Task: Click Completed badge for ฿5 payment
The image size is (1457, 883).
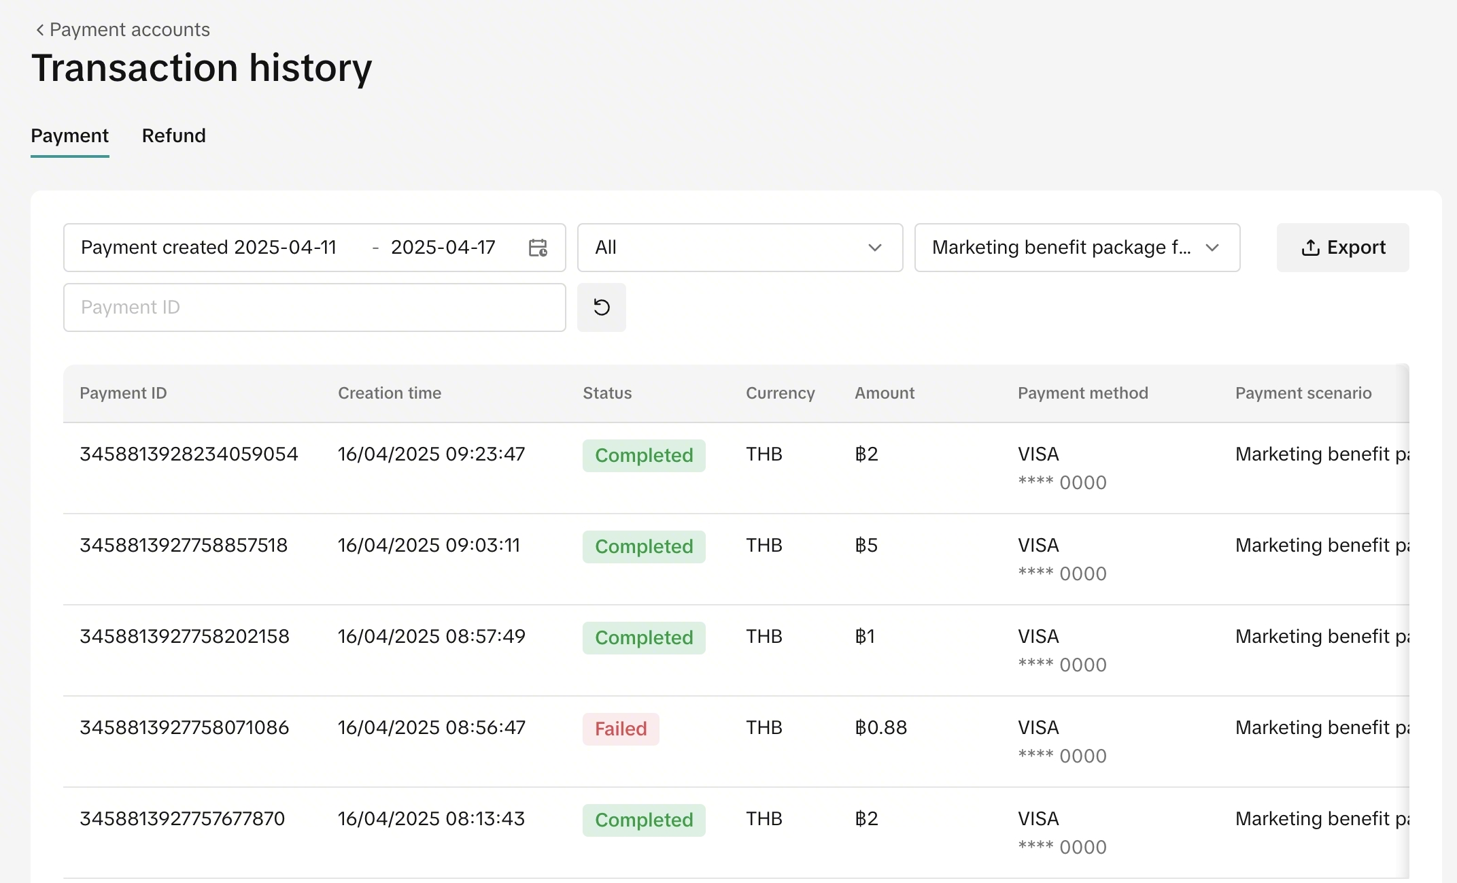Action: pyautogui.click(x=643, y=546)
